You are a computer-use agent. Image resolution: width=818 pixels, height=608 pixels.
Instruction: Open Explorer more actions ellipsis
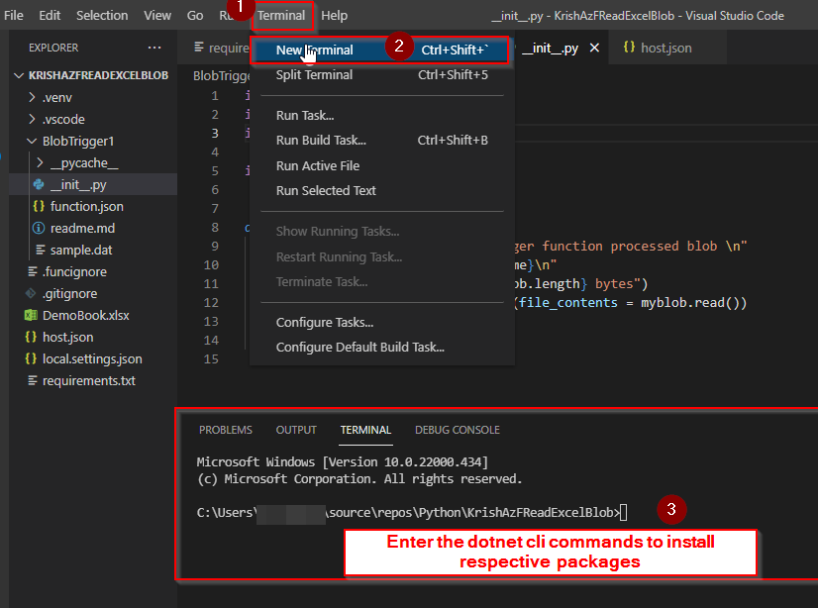154,48
